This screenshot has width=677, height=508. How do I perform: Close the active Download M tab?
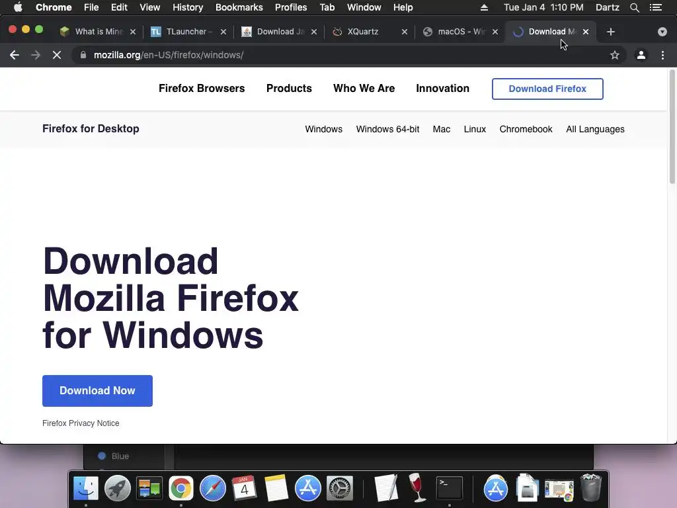point(586,32)
